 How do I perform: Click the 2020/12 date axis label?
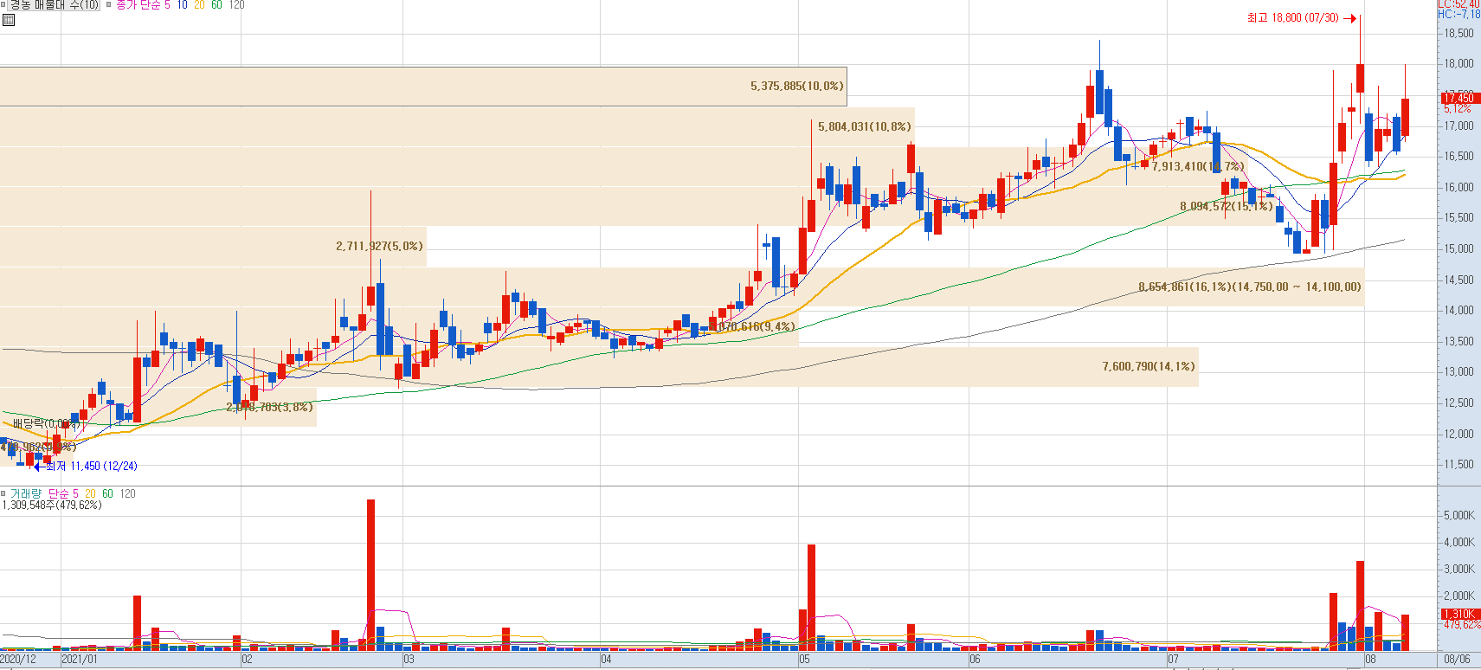point(19,660)
